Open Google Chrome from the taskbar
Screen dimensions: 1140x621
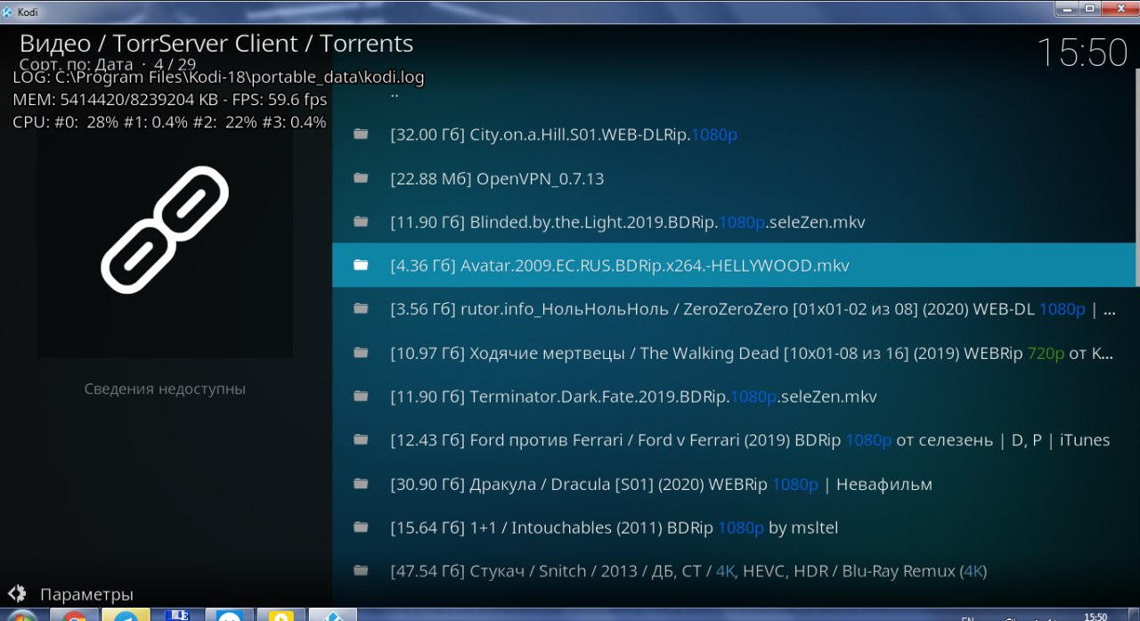(75, 616)
